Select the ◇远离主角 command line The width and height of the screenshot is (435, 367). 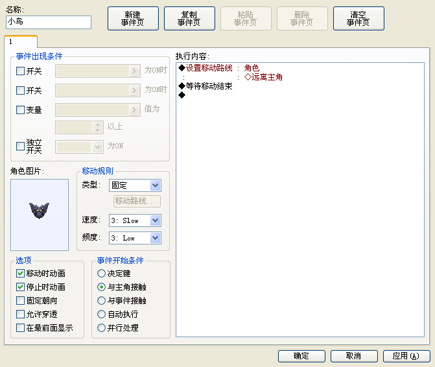point(263,77)
